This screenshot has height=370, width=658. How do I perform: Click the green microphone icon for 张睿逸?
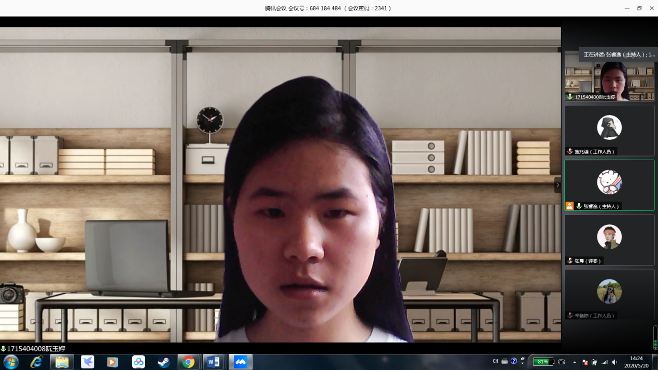[x=579, y=206]
